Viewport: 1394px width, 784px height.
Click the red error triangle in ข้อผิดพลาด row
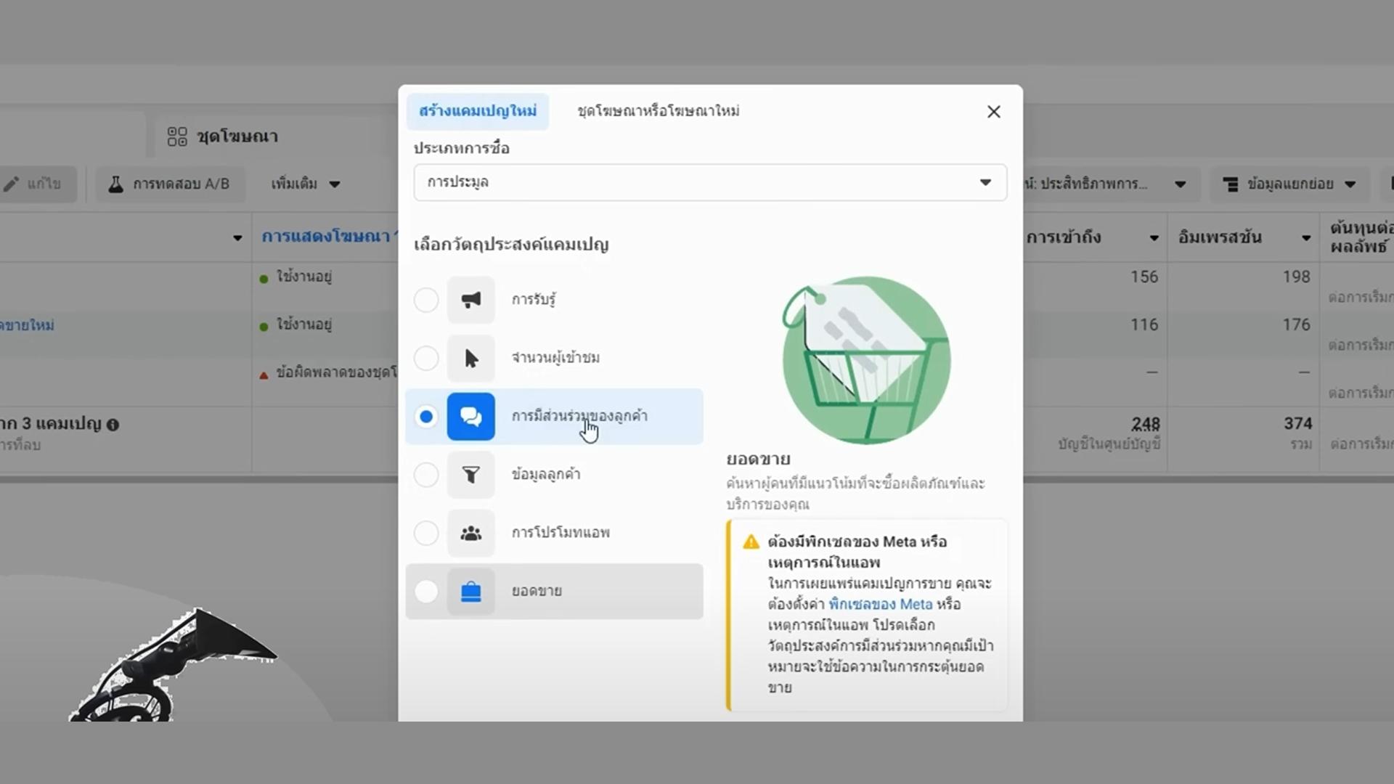pos(264,375)
